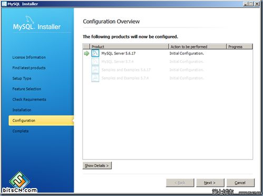Screen dimensions: 263x196
Task: Click the Progress column header
Action: (239, 46)
